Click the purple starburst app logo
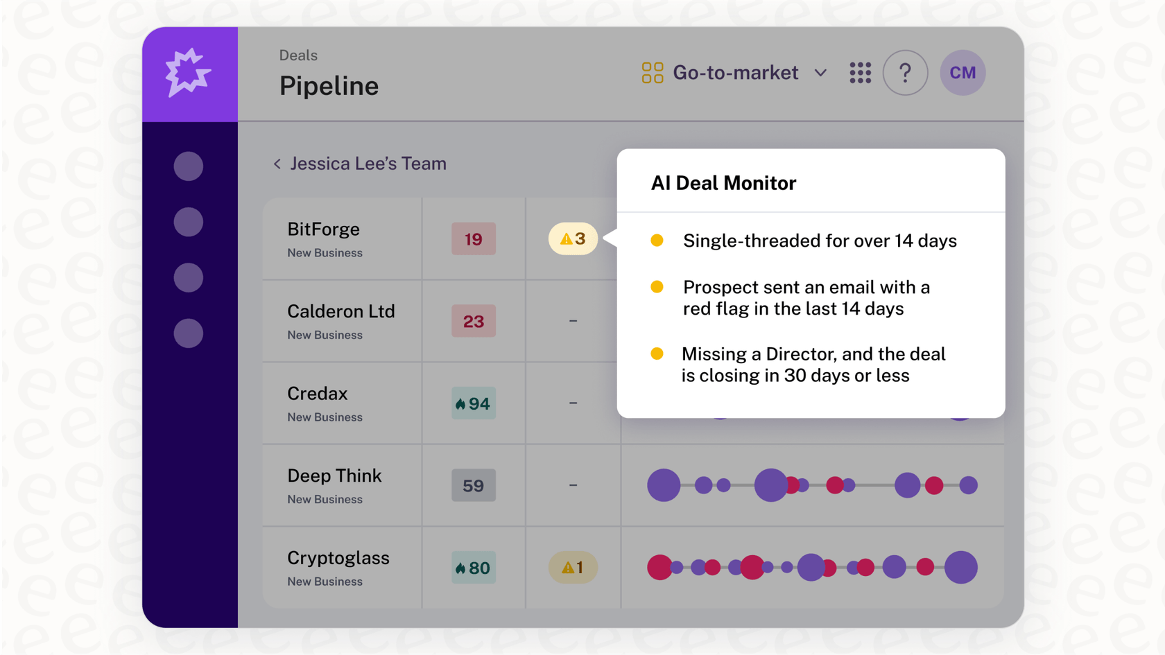The image size is (1165, 655). point(189,73)
